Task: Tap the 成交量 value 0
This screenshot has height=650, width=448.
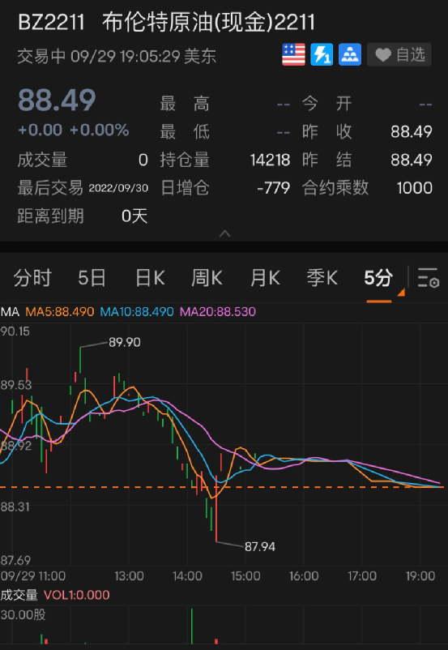Action: pyautogui.click(x=143, y=160)
